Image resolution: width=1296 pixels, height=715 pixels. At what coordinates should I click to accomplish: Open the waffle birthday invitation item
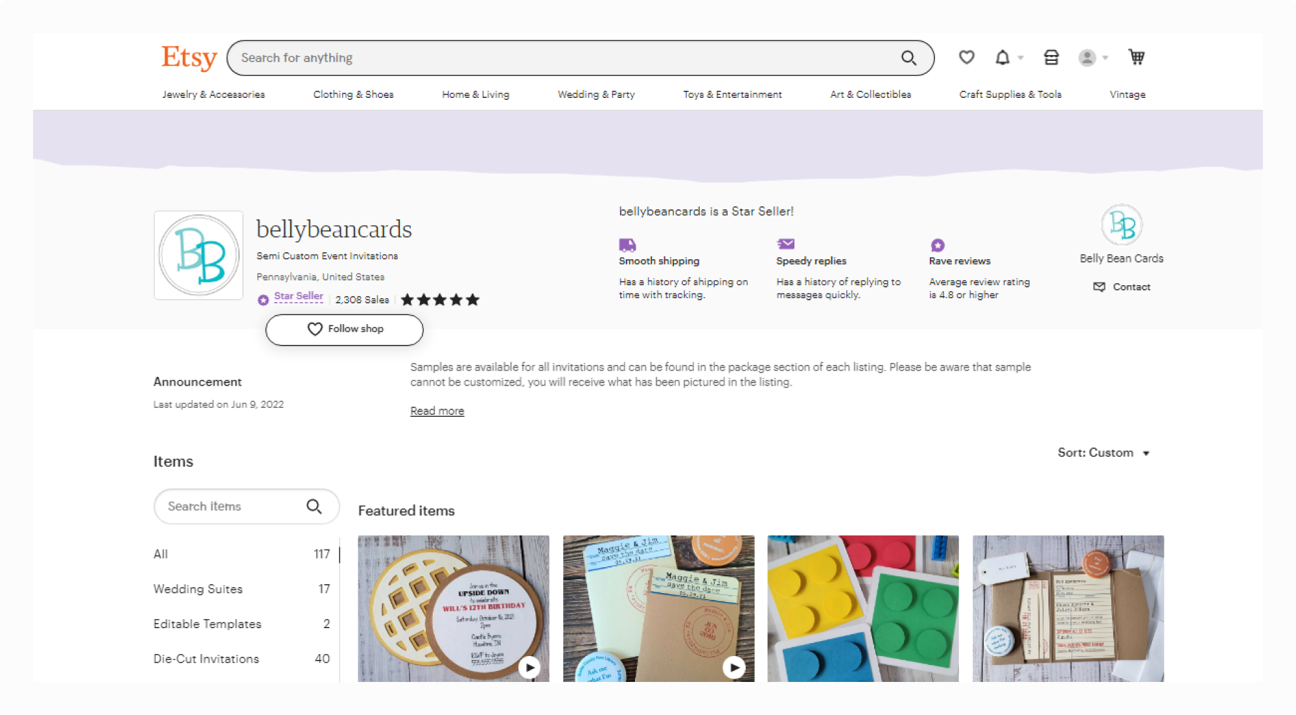click(454, 608)
